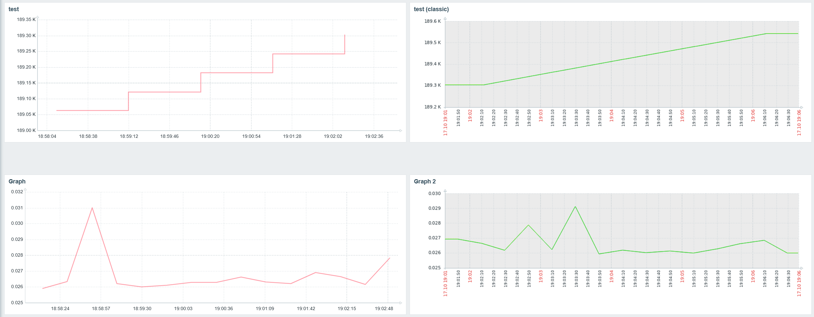The image size is (814, 317).
Task: Click the 17.10 19:06 end label in Graph 2
Action: (x=799, y=284)
